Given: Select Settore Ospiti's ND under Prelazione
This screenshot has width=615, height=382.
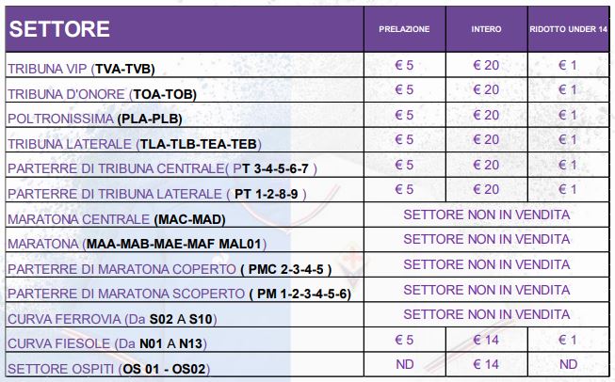Looking at the screenshot, I should [404, 367].
